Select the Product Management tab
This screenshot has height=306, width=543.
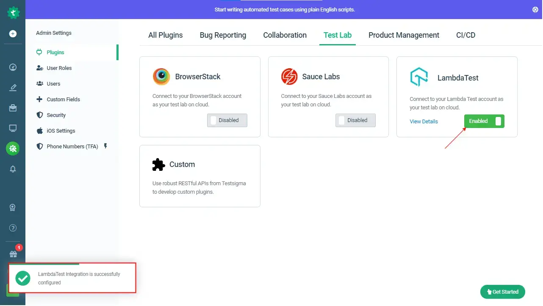pos(404,35)
